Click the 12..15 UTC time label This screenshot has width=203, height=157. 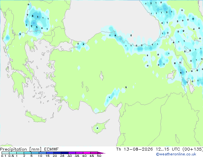[x=168, y=149]
